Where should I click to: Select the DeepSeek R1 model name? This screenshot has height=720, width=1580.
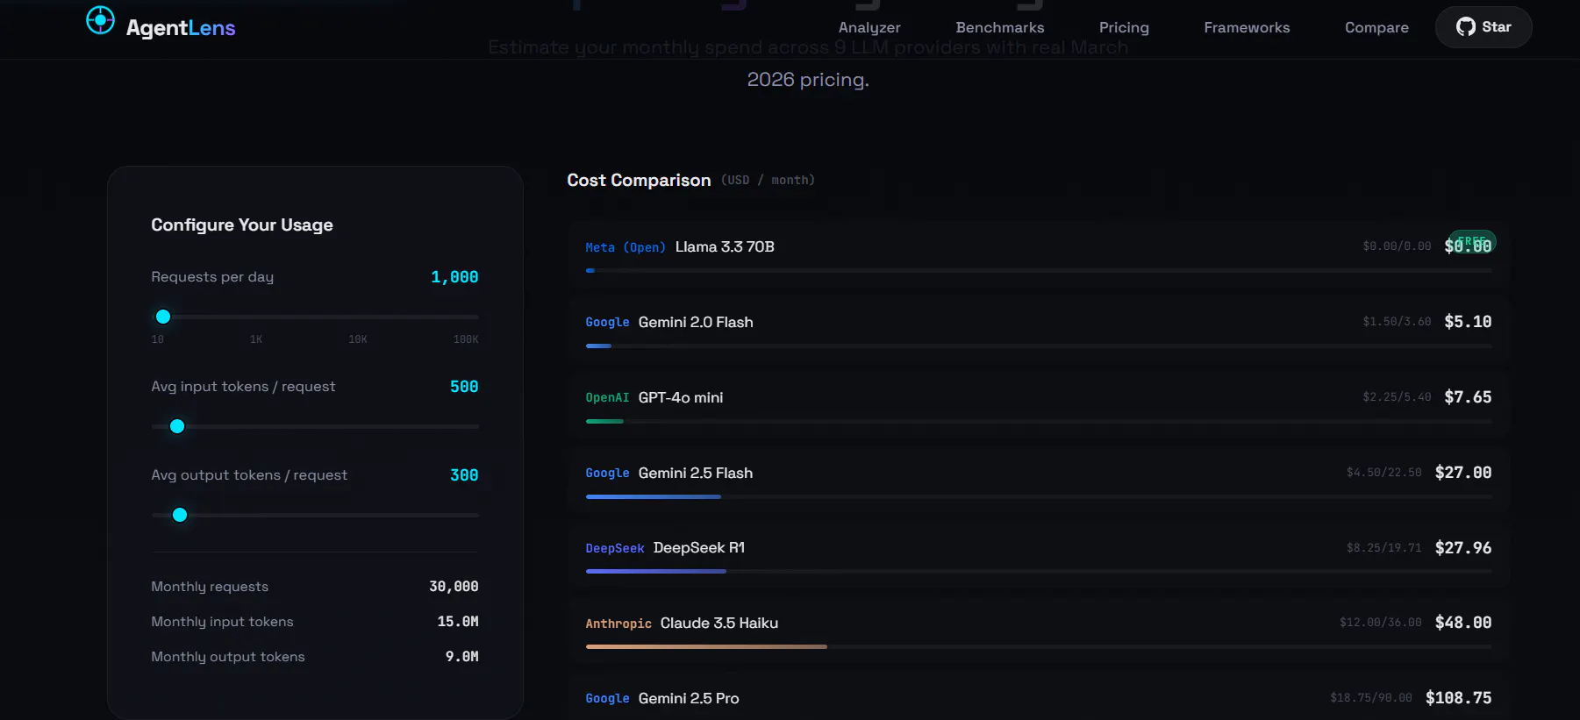[699, 548]
